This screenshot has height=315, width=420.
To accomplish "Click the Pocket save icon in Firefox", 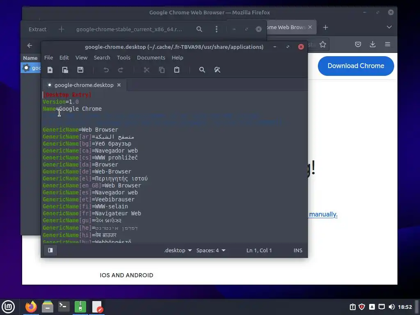I will pos(358,44).
